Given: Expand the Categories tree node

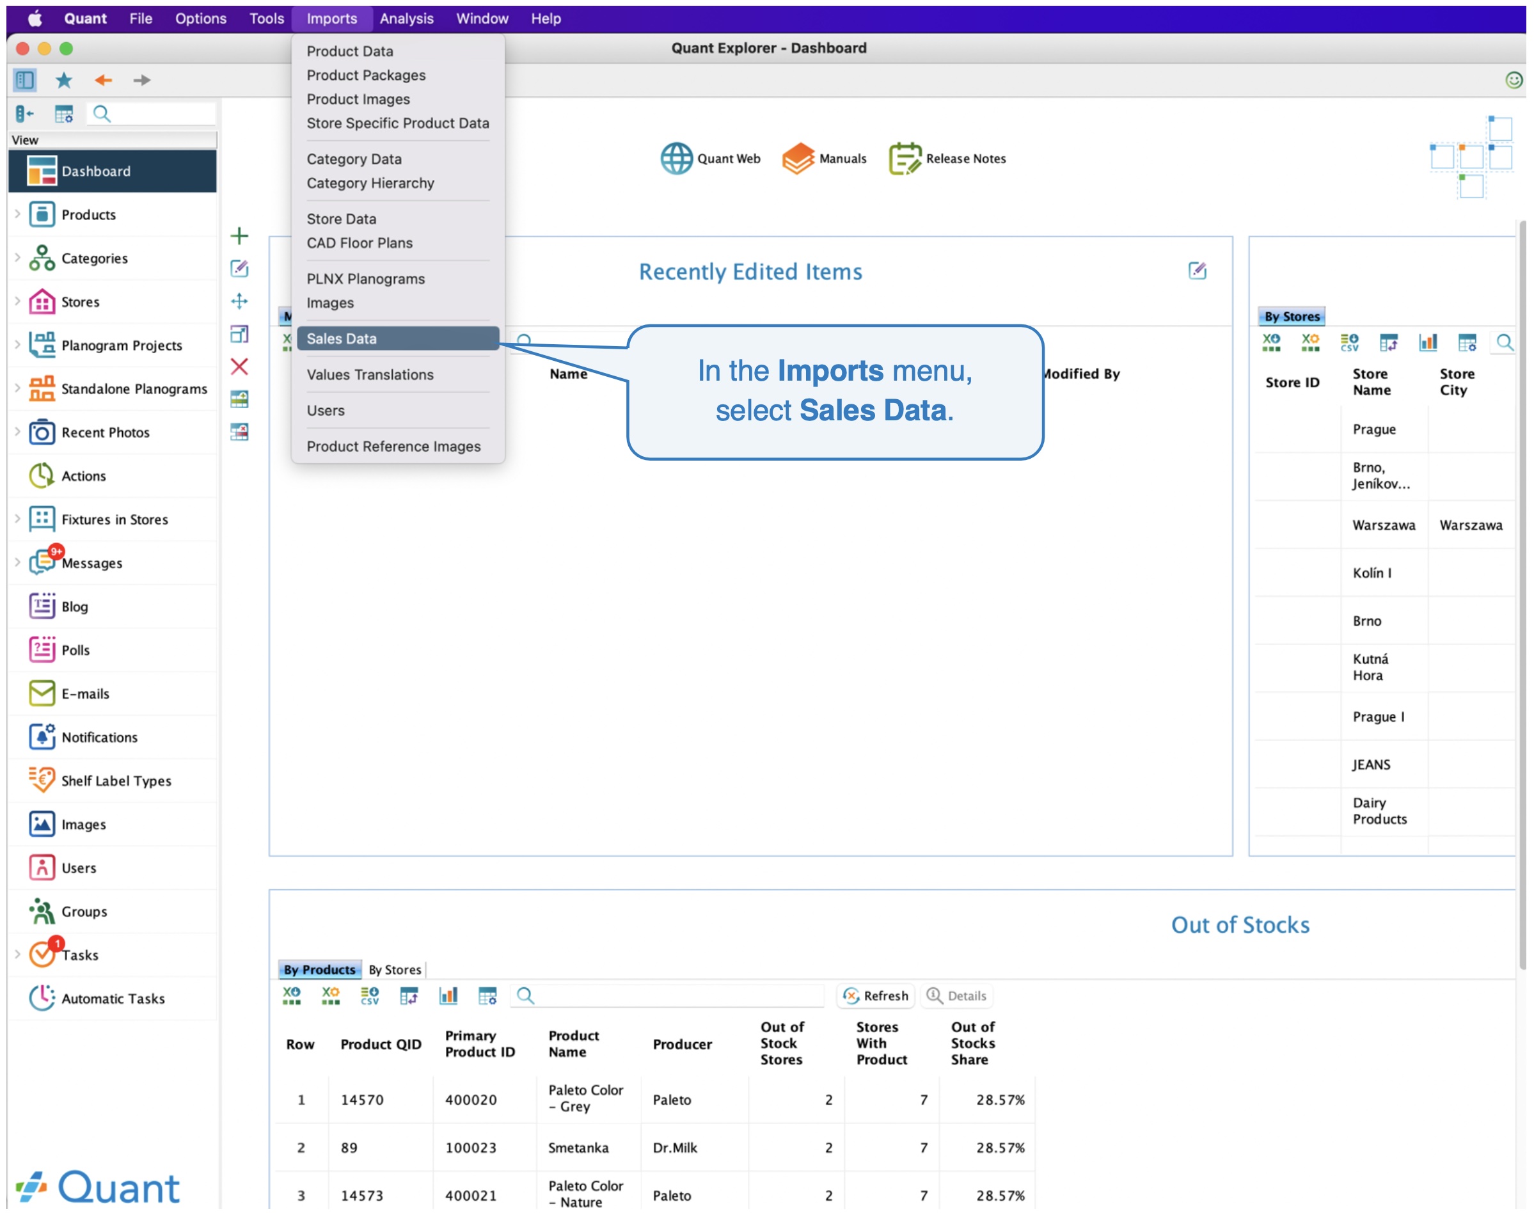Looking at the screenshot, I should click(17, 257).
